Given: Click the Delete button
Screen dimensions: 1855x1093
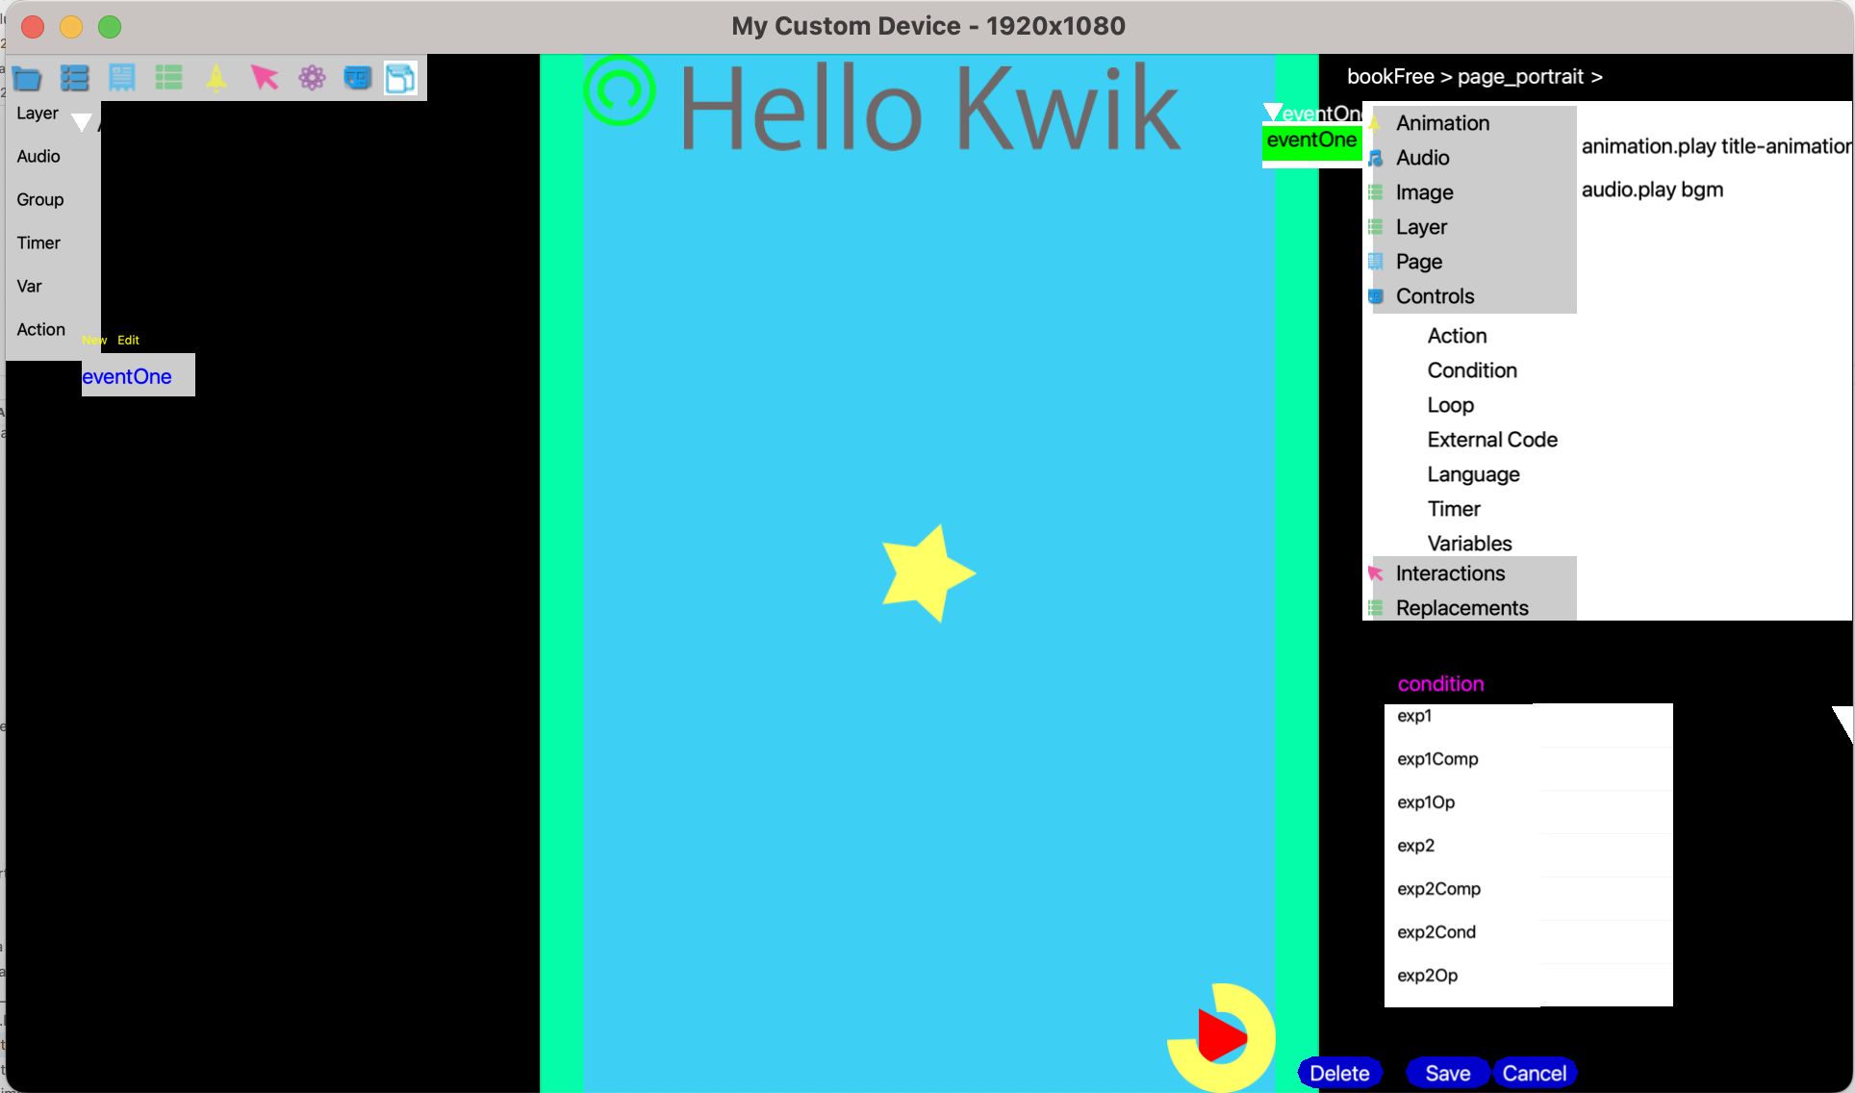Looking at the screenshot, I should [1339, 1074].
